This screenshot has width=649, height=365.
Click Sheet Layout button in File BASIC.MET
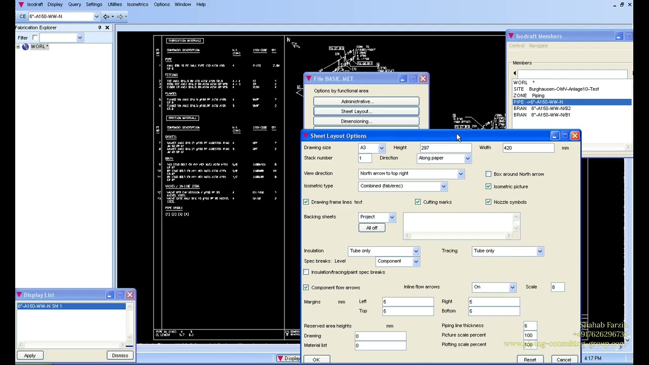366,112
